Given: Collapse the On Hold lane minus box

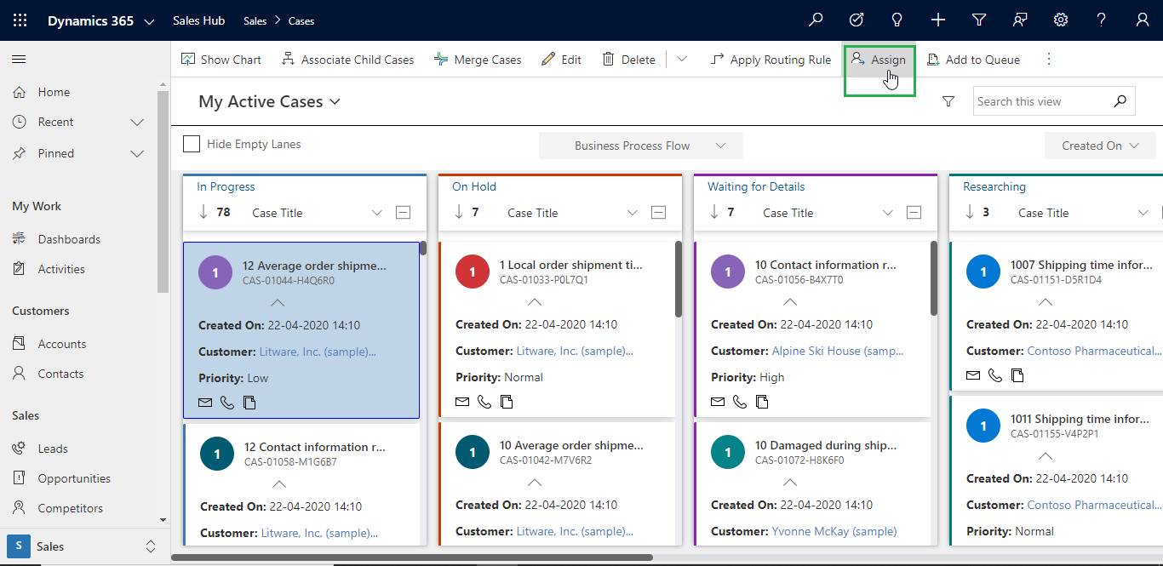Looking at the screenshot, I should coord(659,213).
